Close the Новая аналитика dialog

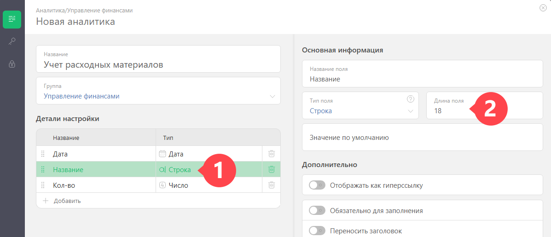coord(543,8)
